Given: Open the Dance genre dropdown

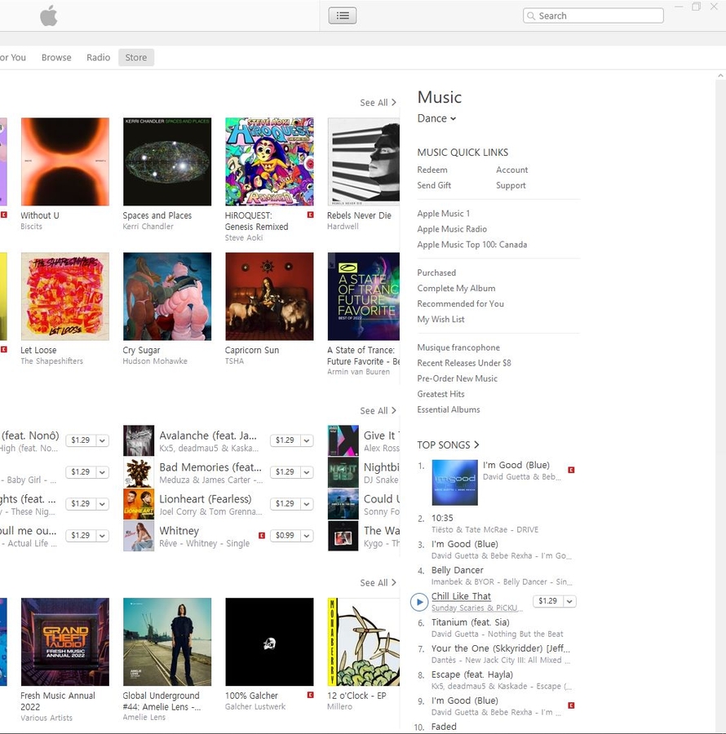Looking at the screenshot, I should [436, 118].
